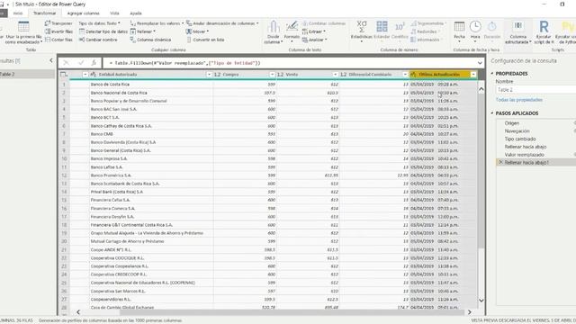576x324 pixels.
Task: Select the Banco Nacional de Costa Rica cell
Action: click(x=151, y=93)
